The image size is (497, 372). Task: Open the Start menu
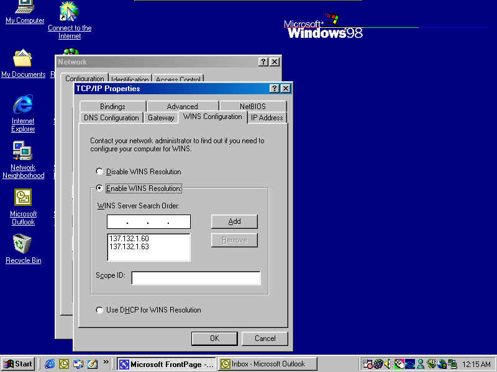pos(18,364)
